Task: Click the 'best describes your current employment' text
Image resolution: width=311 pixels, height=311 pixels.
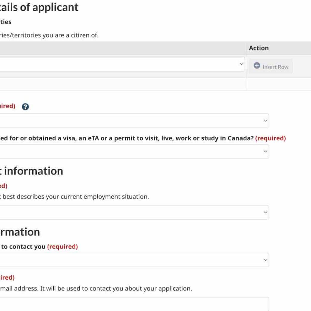Action: (75, 197)
